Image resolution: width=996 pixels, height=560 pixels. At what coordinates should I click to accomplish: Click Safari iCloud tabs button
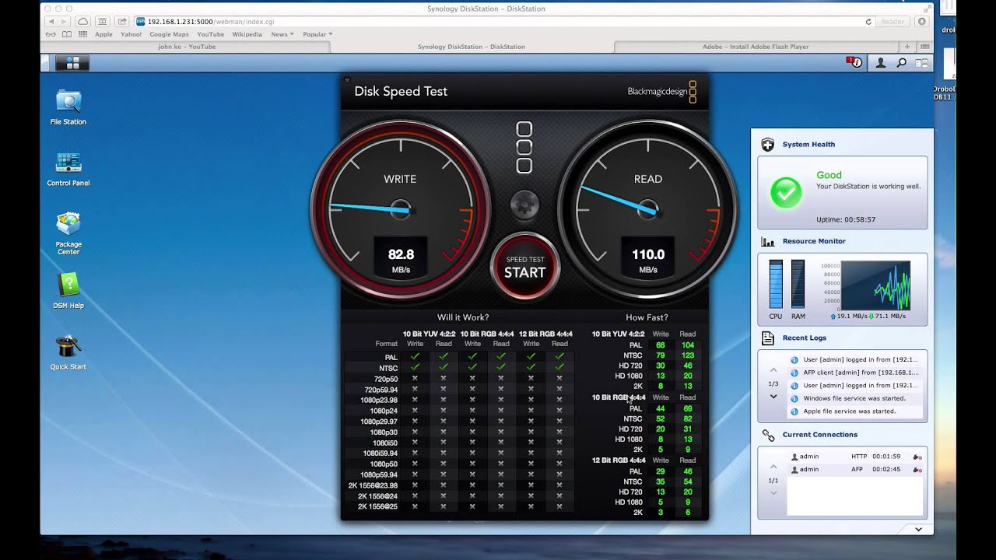point(83,22)
